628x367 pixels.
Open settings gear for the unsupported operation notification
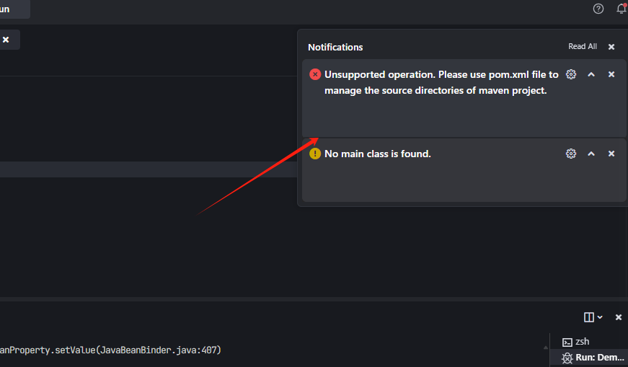[x=571, y=74]
